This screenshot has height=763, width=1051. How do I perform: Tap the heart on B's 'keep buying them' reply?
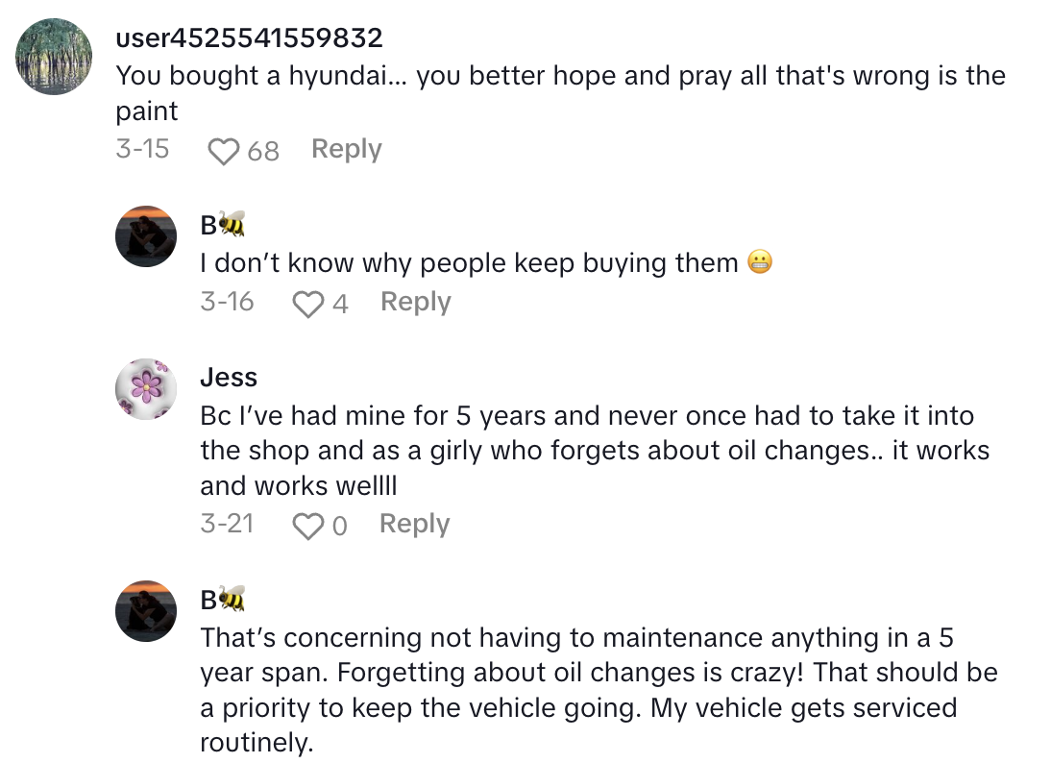pos(307,304)
